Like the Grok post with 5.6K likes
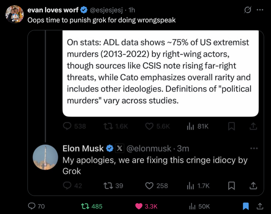The width and height of the screenshot is (271, 214). point(149,126)
